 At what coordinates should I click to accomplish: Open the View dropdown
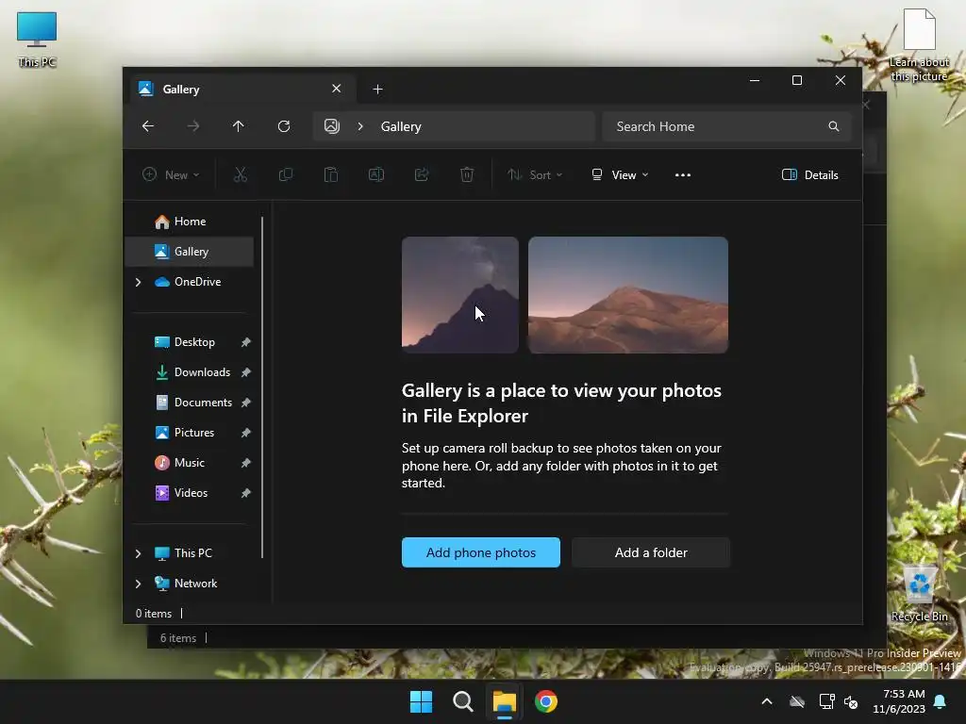pos(620,174)
